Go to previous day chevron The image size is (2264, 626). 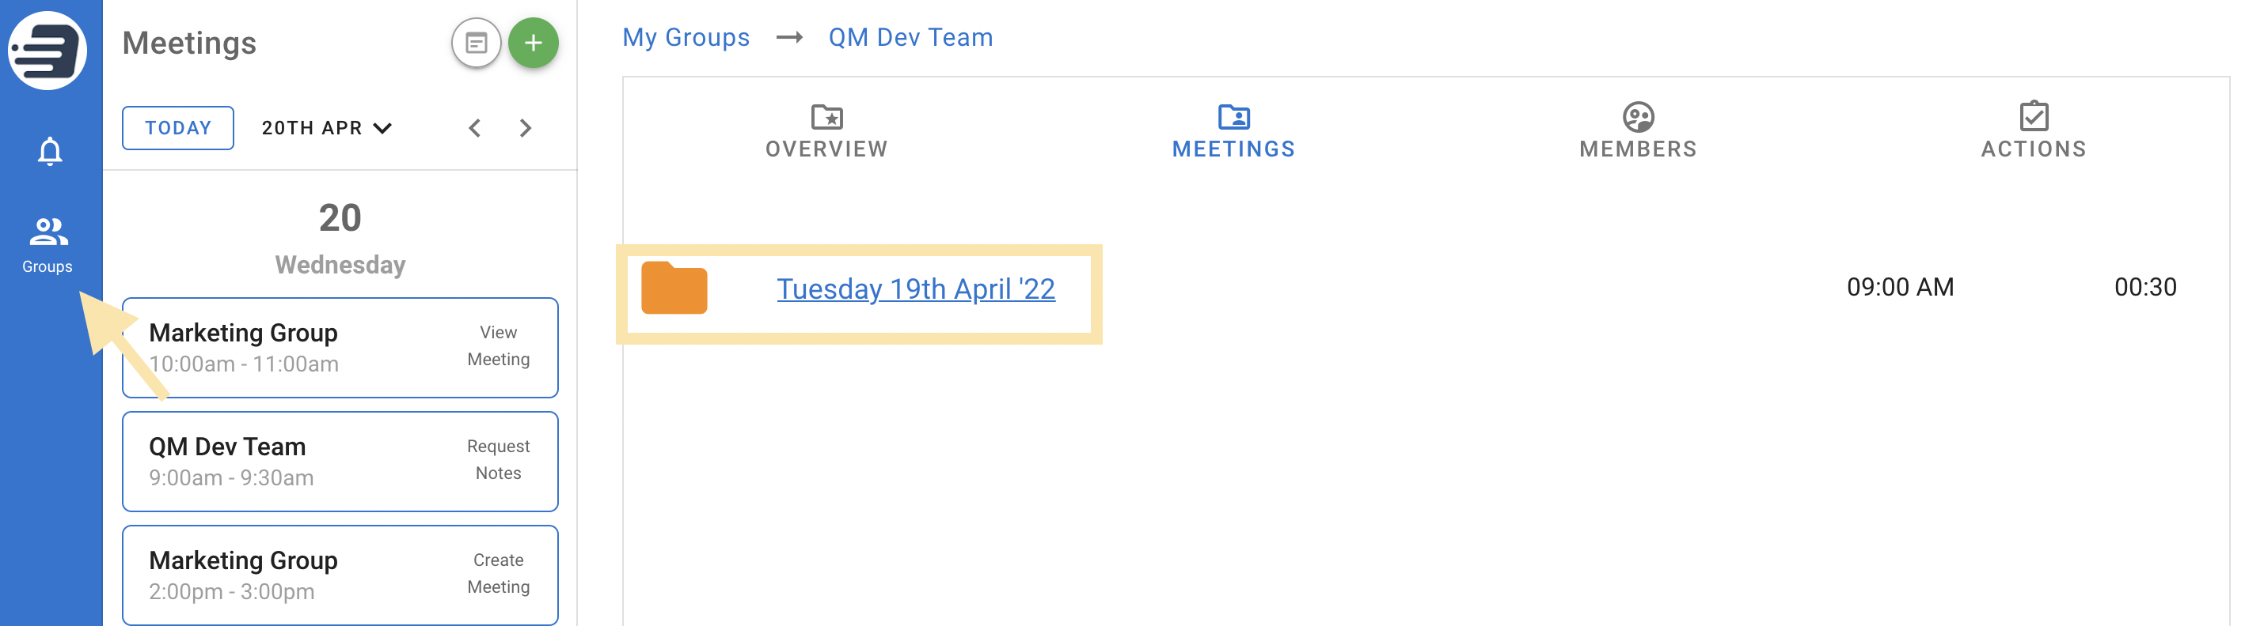(x=475, y=128)
